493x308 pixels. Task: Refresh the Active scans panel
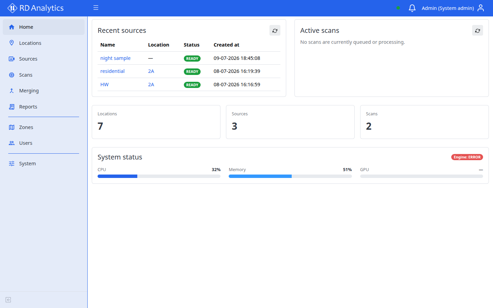point(478,30)
